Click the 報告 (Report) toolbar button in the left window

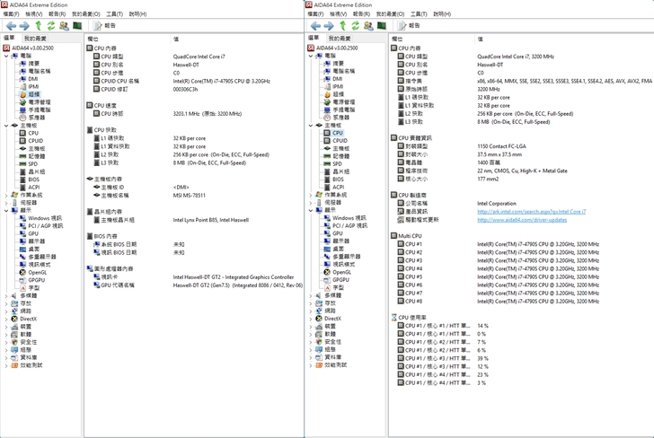tap(105, 26)
